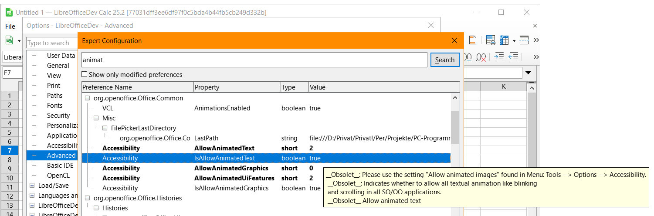Select the IsAllowAnimatedGraphics preference row

click(x=266, y=188)
